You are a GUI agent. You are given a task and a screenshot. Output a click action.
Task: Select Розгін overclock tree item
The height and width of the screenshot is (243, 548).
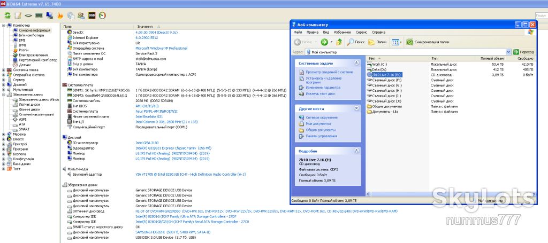[x=24, y=50]
